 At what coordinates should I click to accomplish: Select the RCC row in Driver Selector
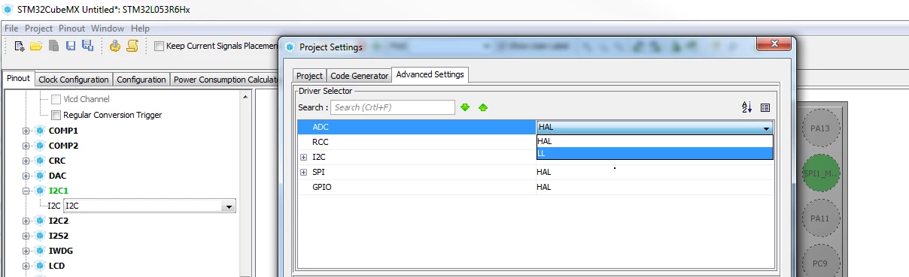[x=417, y=141]
